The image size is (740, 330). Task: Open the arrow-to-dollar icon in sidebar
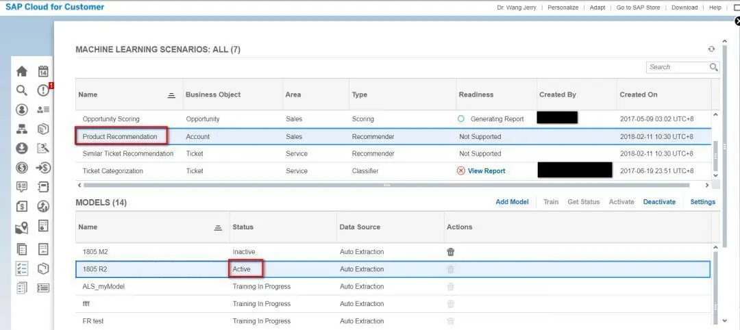43,168
